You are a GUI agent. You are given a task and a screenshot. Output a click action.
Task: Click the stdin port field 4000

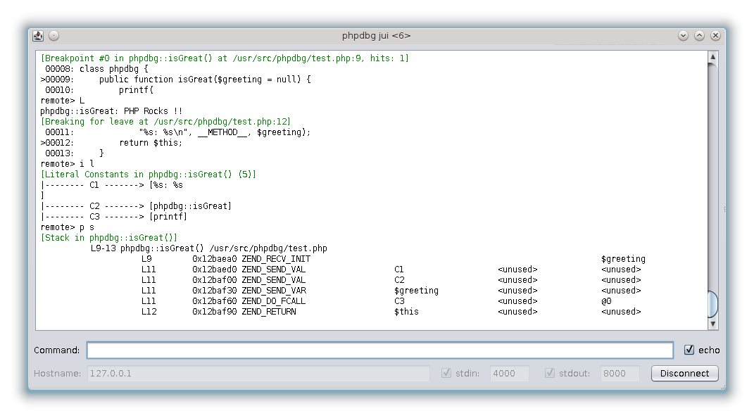click(x=509, y=373)
